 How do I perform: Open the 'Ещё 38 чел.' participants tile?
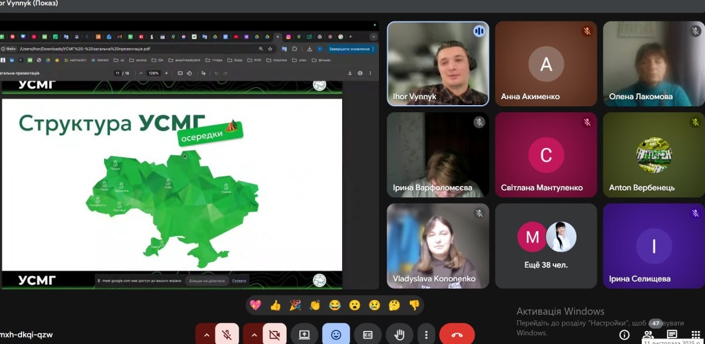coord(546,246)
